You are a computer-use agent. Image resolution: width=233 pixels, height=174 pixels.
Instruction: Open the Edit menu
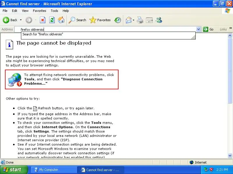point(15,11)
